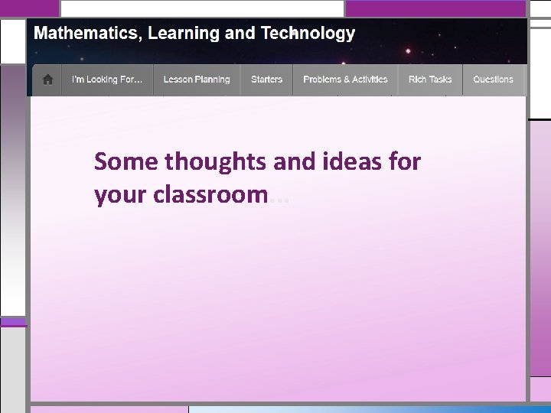The height and width of the screenshot is (413, 551).
Task: Click the Home icon in navigation bar
Action: click(x=47, y=80)
